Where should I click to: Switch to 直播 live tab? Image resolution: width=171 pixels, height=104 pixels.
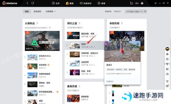coord(101,3)
